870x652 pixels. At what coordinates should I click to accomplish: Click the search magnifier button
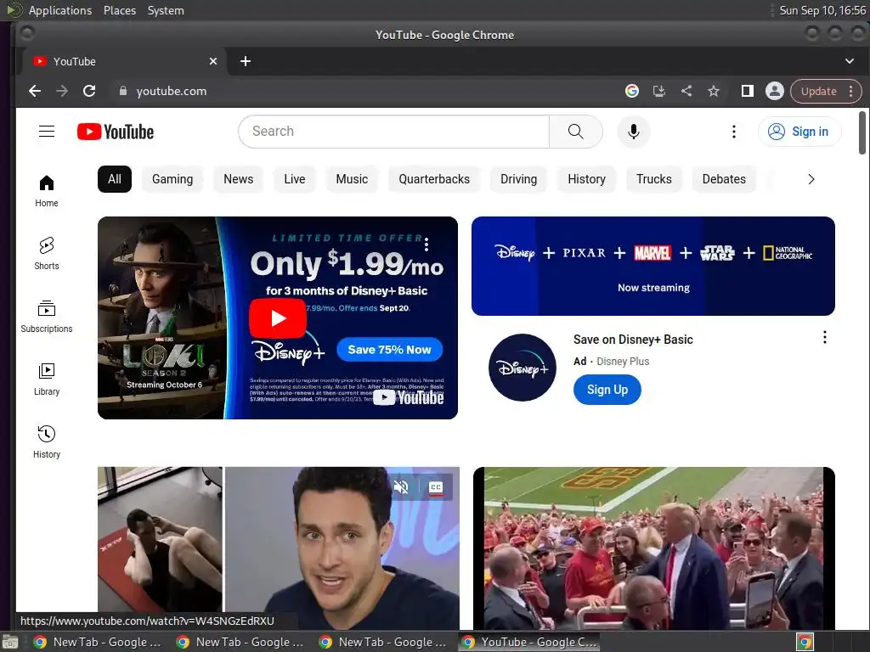point(575,132)
